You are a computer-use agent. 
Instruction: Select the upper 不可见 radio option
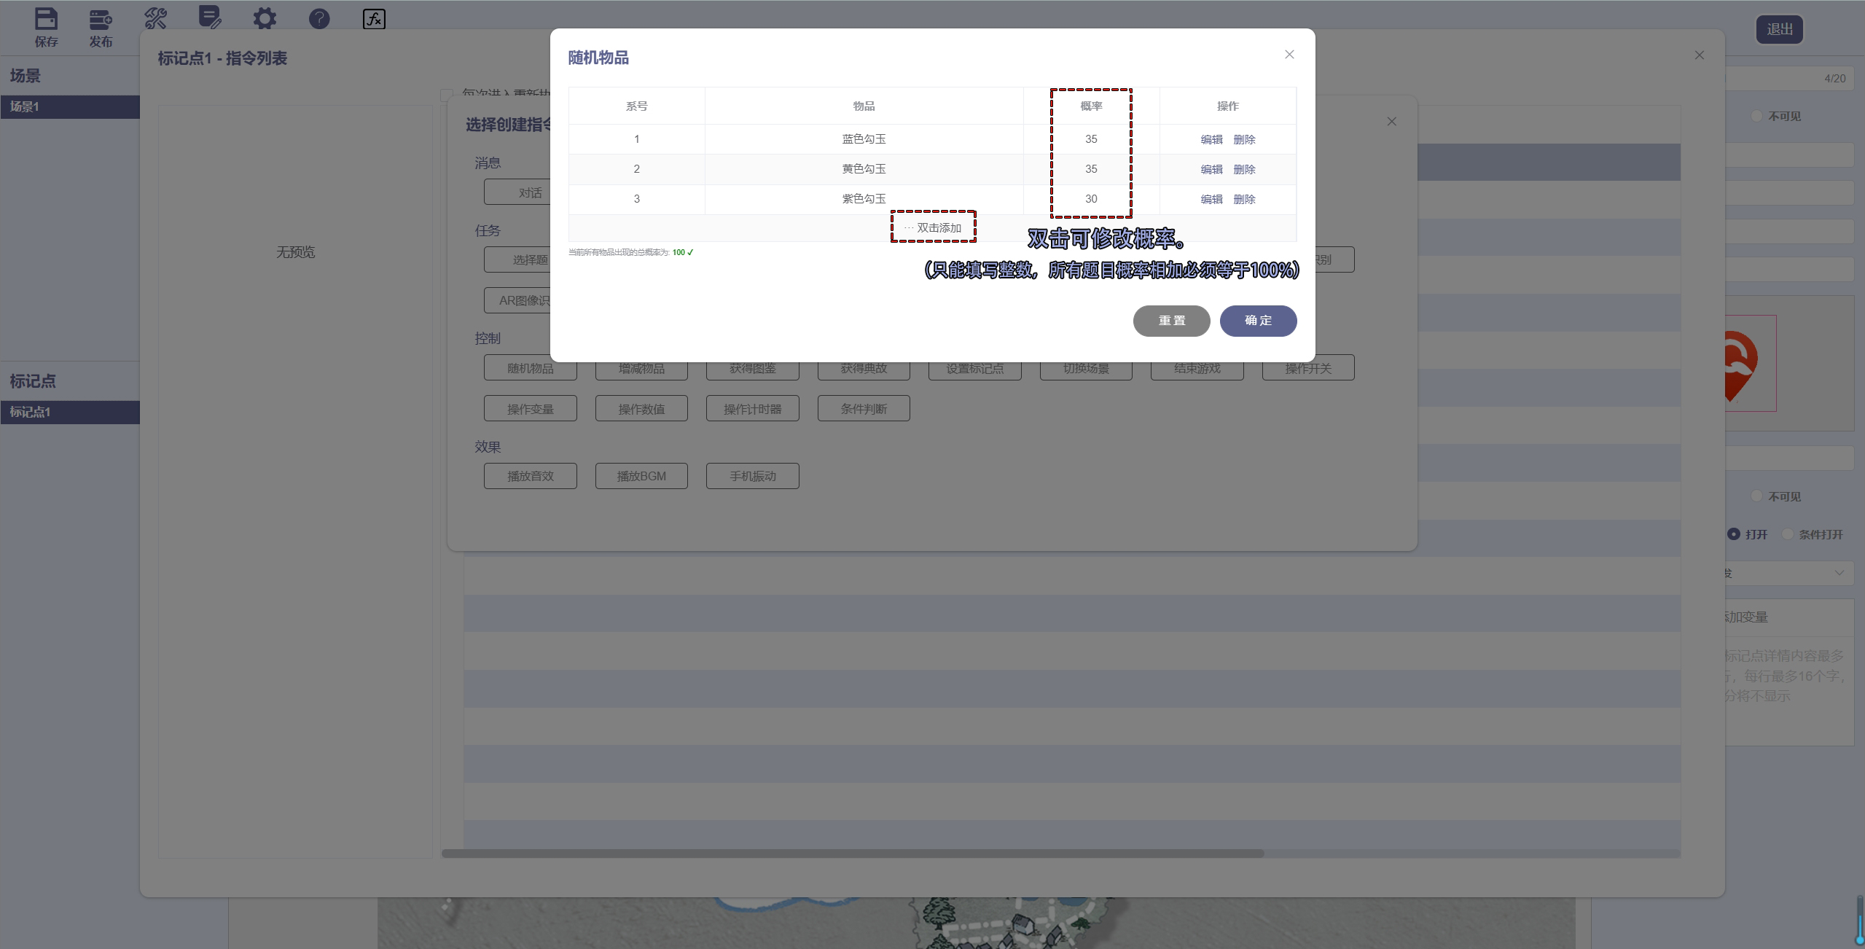[x=1756, y=116]
